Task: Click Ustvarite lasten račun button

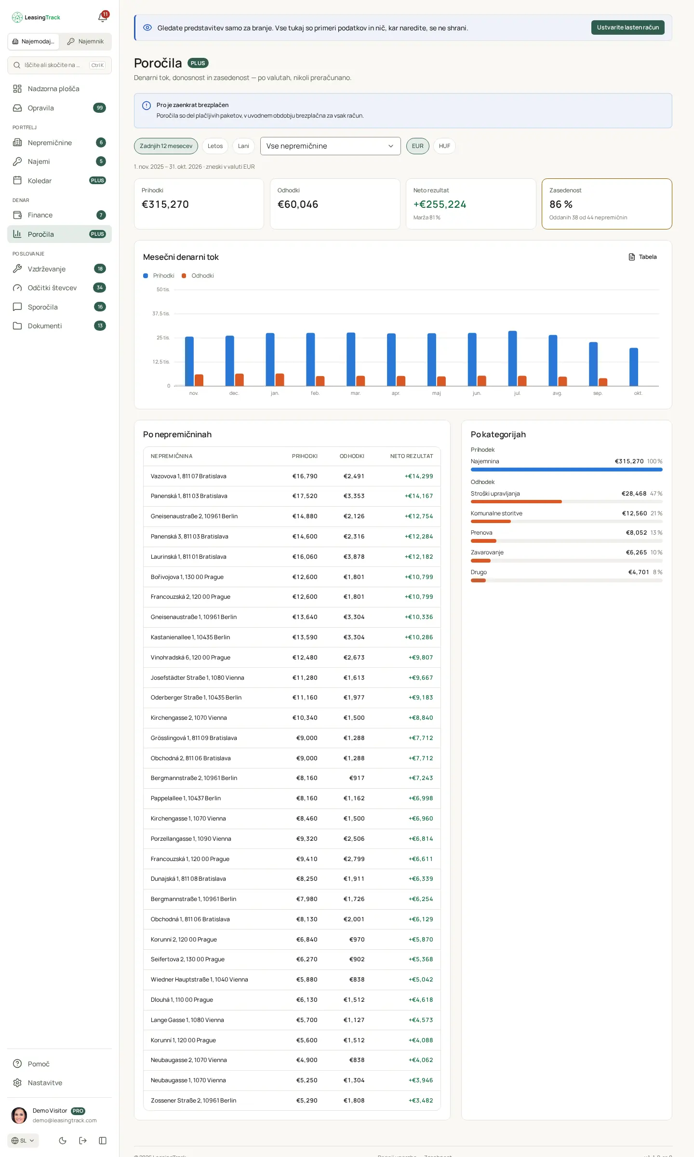Action: click(627, 27)
